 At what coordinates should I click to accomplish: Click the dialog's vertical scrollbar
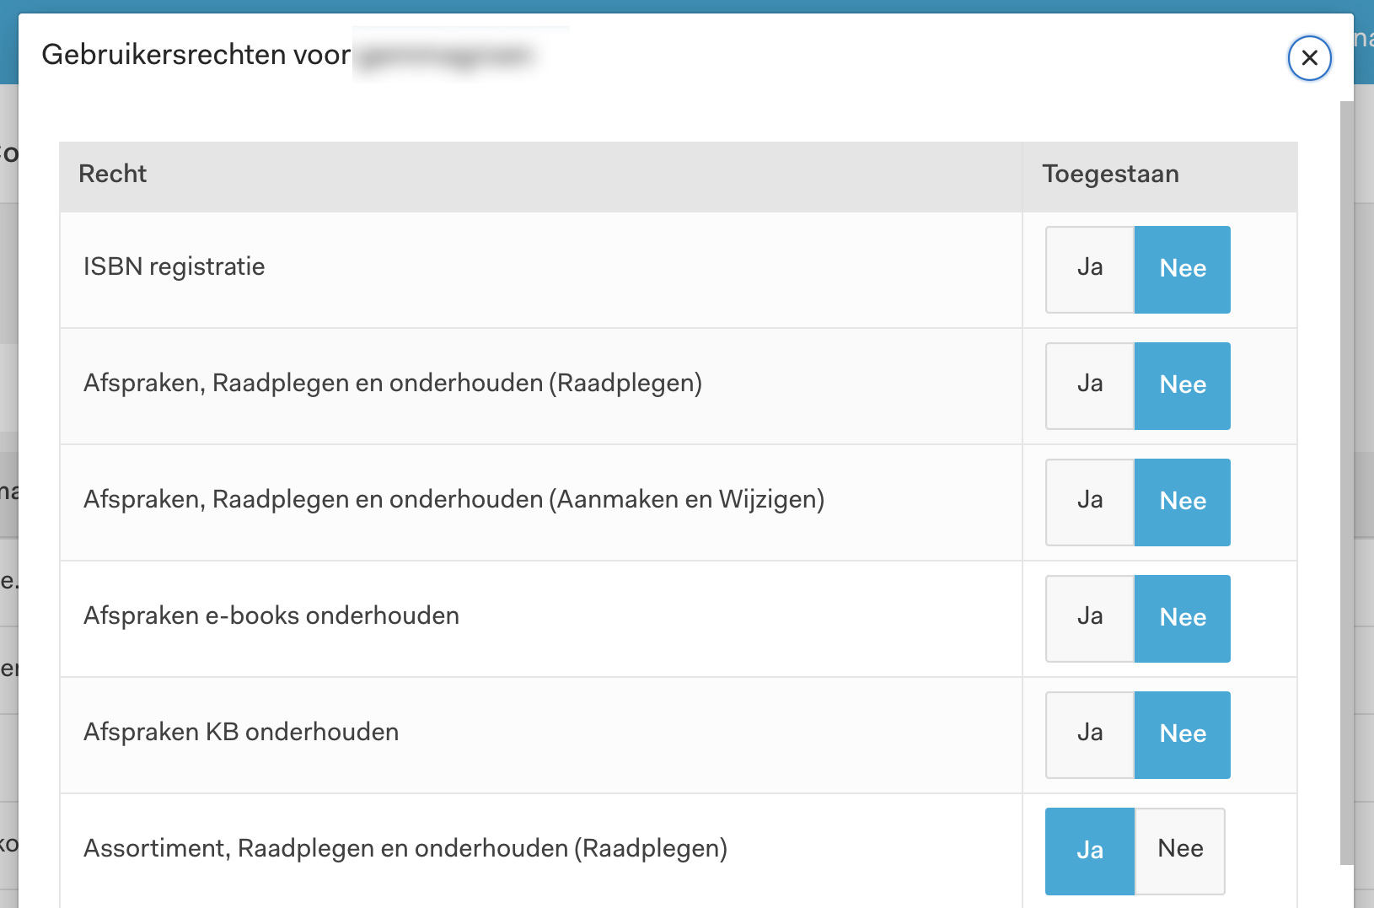click(1346, 481)
